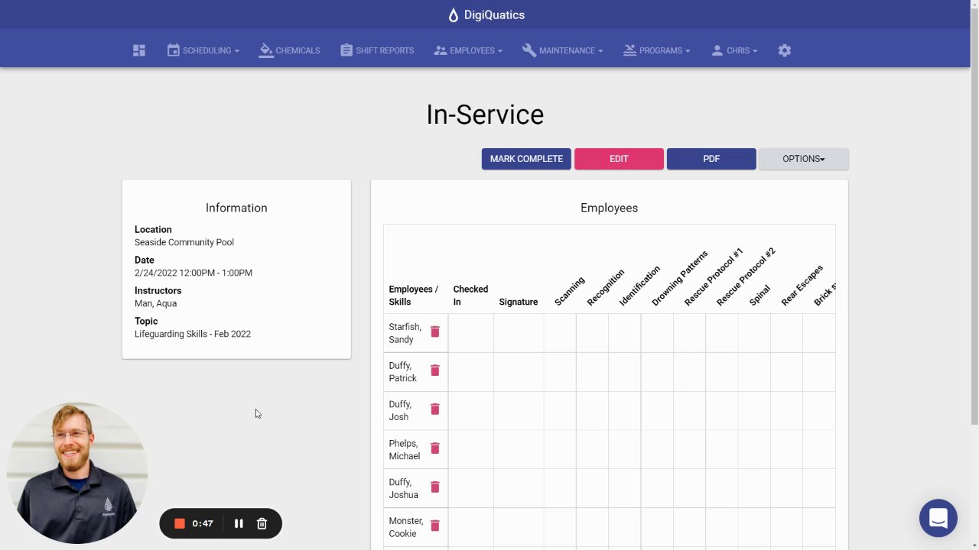Expand the Programs dropdown menu
The width and height of the screenshot is (979, 550).
coord(657,50)
